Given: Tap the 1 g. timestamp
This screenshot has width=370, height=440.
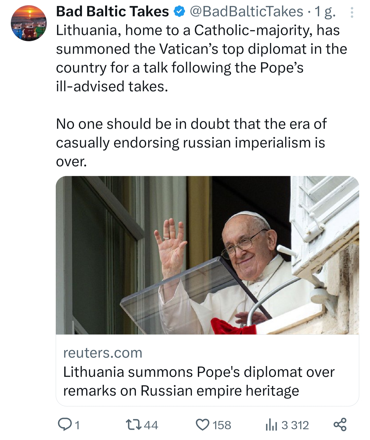Looking at the screenshot, I should (x=325, y=12).
